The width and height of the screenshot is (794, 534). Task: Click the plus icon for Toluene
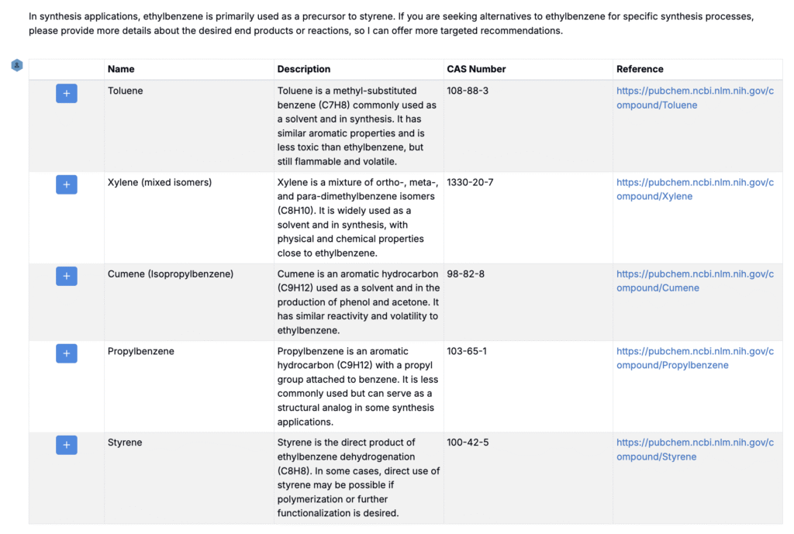[x=66, y=94]
